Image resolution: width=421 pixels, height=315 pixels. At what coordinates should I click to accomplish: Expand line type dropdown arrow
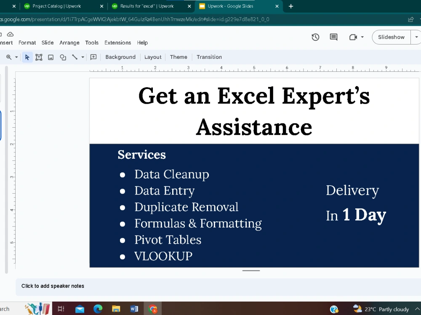pos(83,57)
